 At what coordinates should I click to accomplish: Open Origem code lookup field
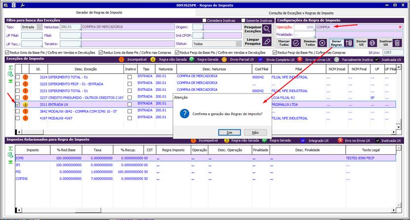tap(198, 27)
